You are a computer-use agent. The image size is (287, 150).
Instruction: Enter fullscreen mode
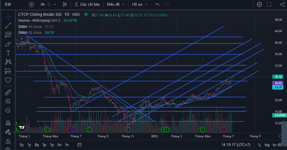pyautogui.click(x=269, y=5)
